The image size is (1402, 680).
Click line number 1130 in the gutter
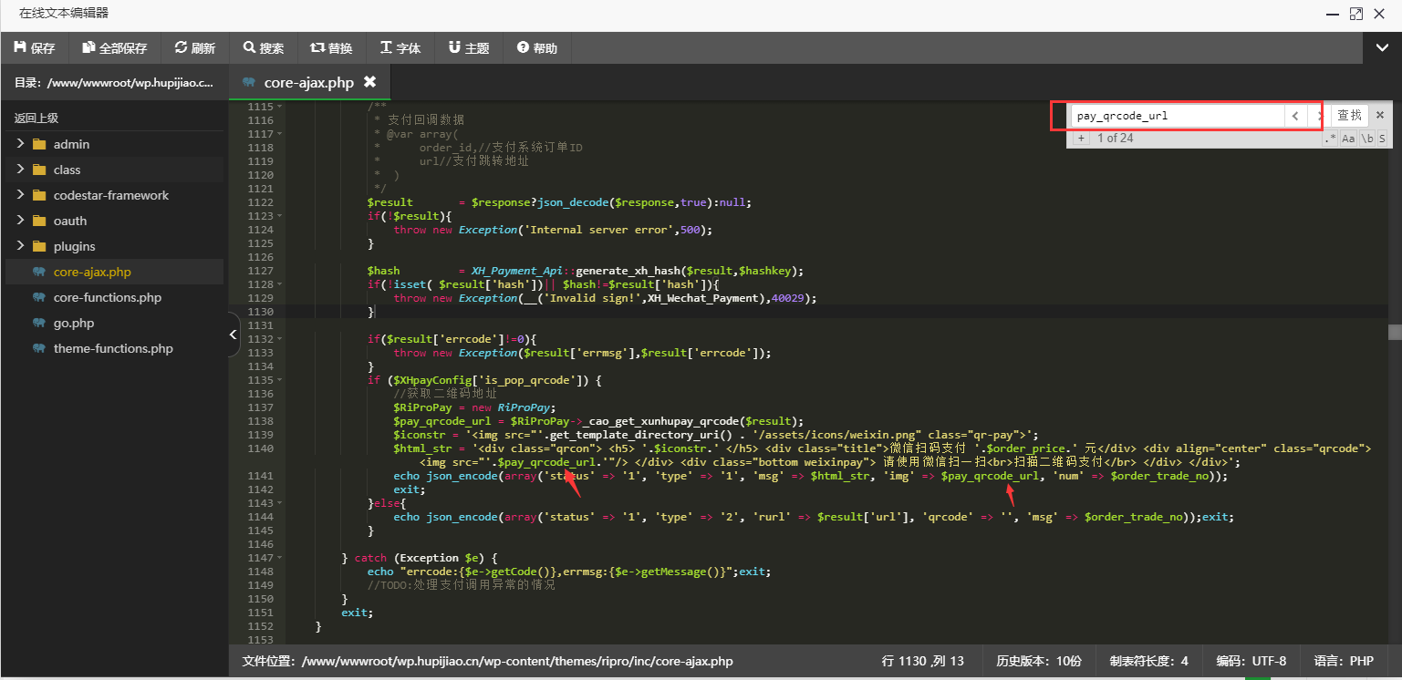pos(260,312)
